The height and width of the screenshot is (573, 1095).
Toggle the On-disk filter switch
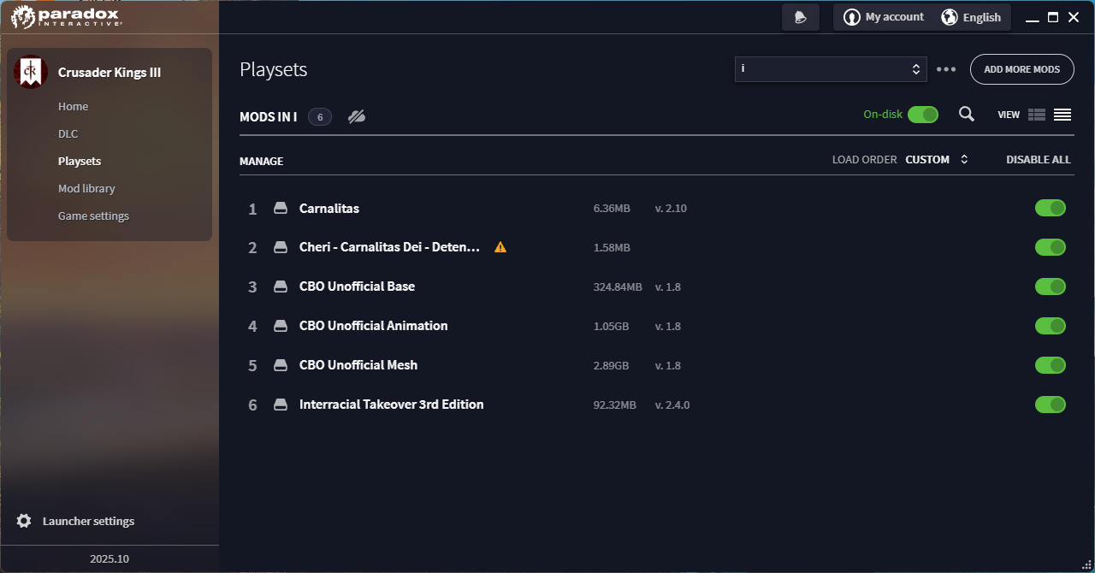tap(923, 115)
